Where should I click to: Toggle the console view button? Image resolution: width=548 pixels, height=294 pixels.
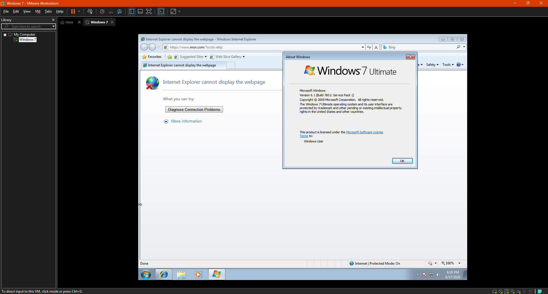161,11
